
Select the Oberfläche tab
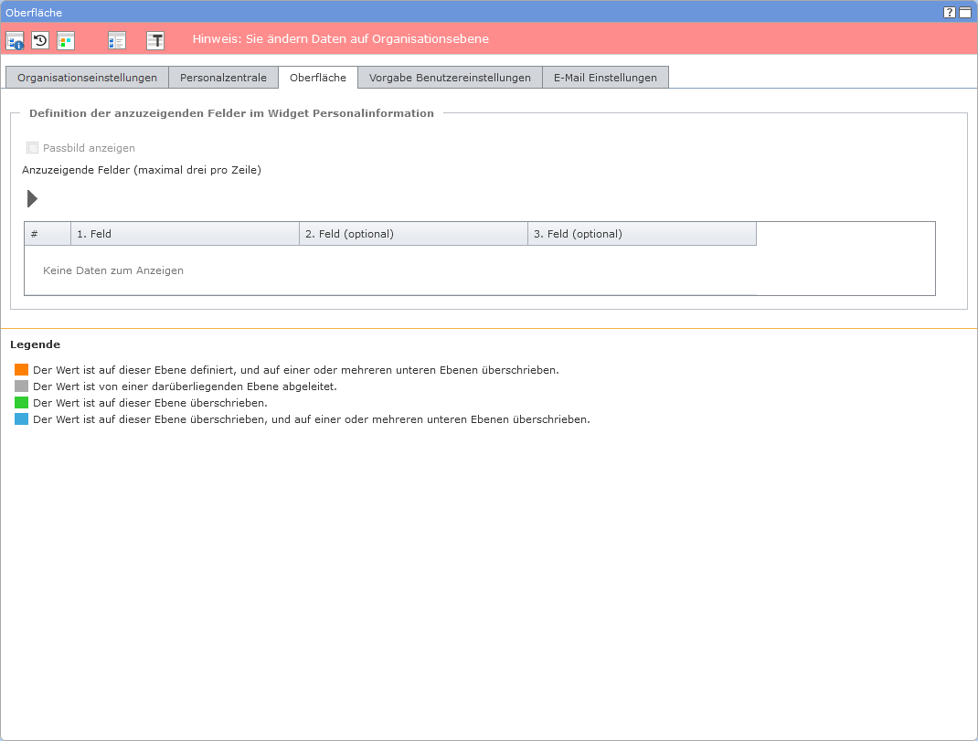click(x=317, y=78)
